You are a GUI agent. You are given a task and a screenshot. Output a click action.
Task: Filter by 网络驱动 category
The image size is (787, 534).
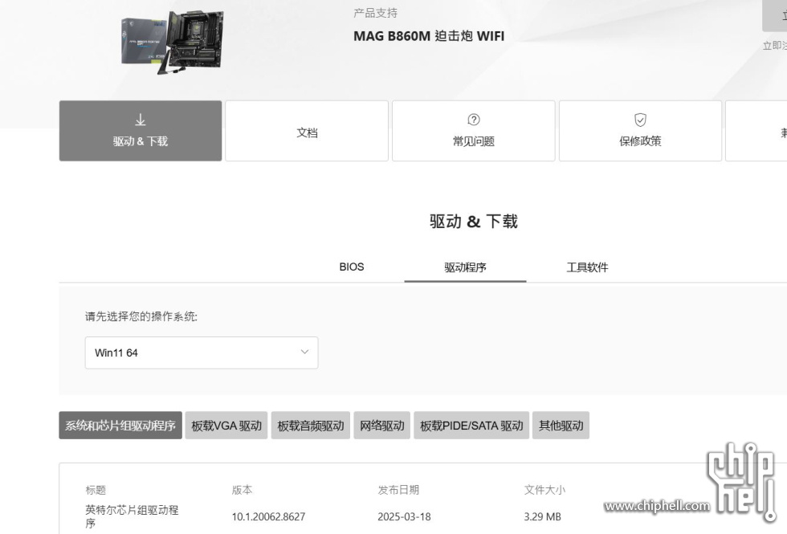(381, 426)
